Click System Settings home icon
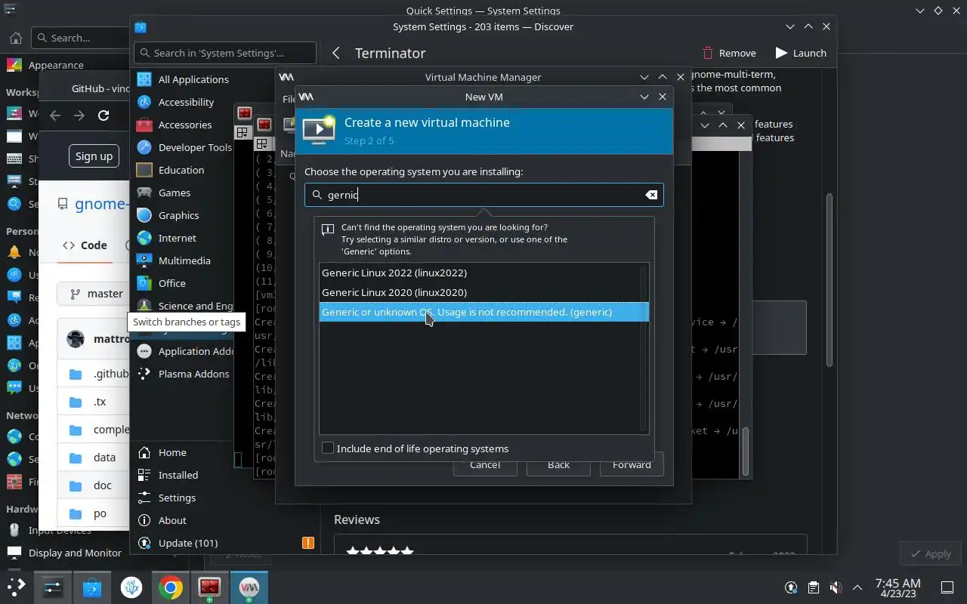967x604 pixels. [15, 38]
